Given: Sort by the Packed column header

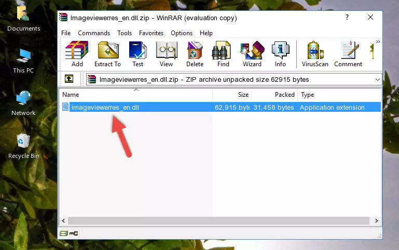Looking at the screenshot, I should [274, 94].
